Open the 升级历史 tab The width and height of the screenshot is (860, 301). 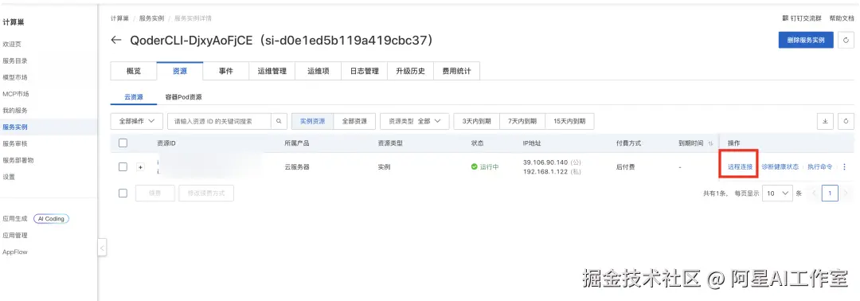click(410, 72)
